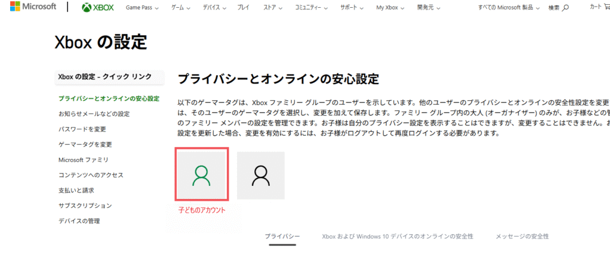Expand the ゲーム menu

click(181, 8)
